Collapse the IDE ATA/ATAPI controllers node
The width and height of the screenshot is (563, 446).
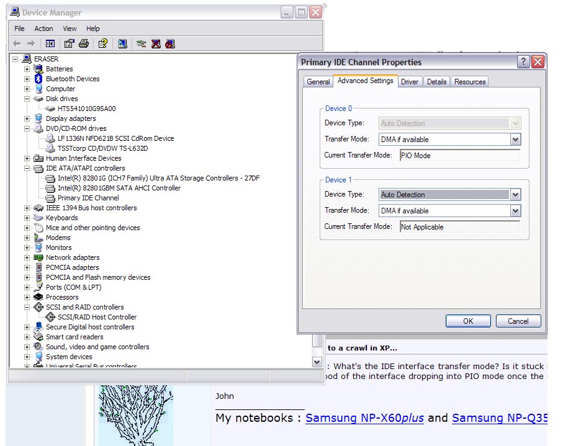(x=27, y=168)
